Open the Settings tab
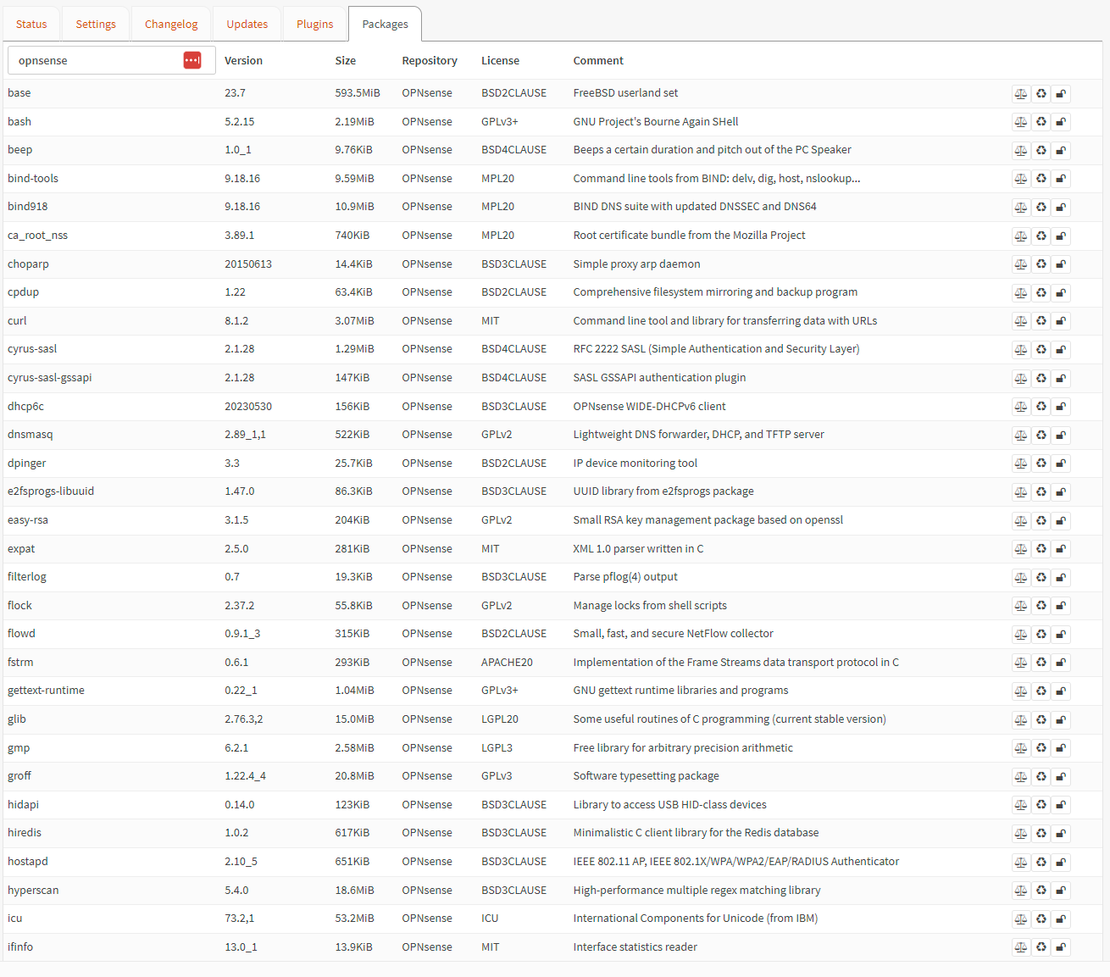Screen dimensions: 1110x977 click(96, 24)
